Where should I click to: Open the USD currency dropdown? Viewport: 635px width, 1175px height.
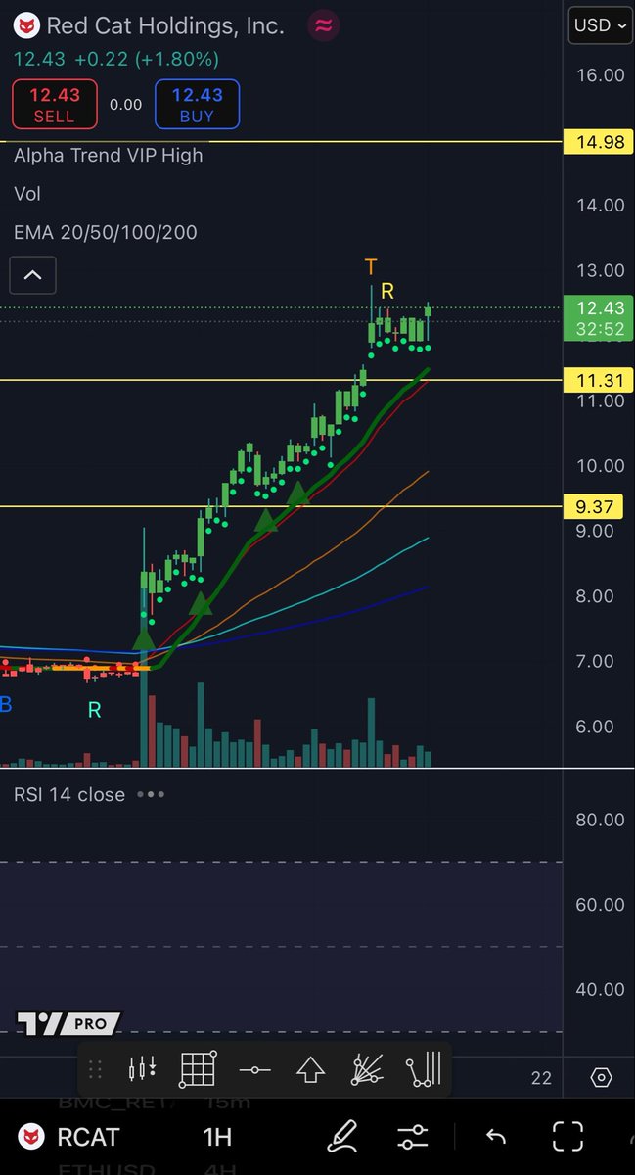600,25
